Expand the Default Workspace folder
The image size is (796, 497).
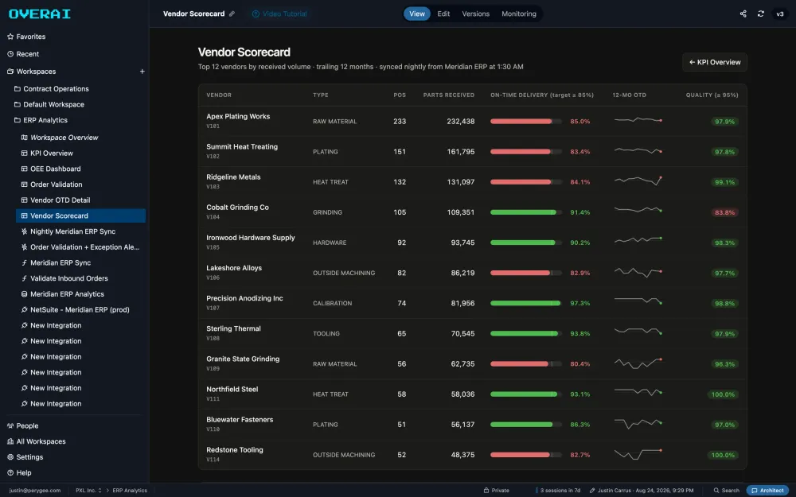49,104
